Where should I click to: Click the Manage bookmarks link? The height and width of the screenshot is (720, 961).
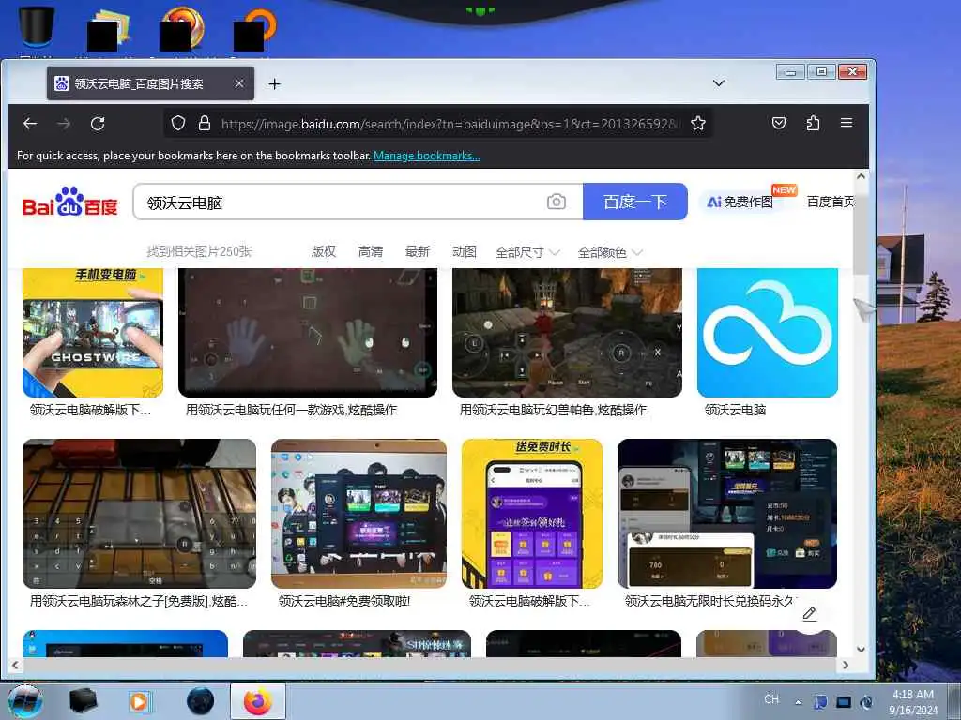pos(427,156)
